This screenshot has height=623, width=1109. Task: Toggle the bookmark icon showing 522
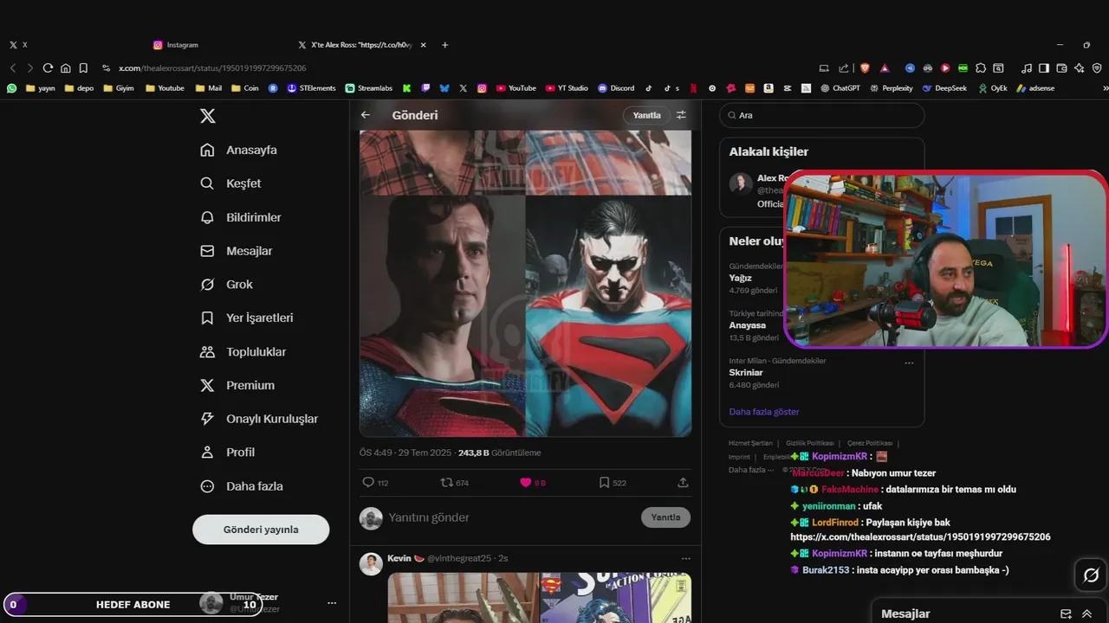(604, 483)
